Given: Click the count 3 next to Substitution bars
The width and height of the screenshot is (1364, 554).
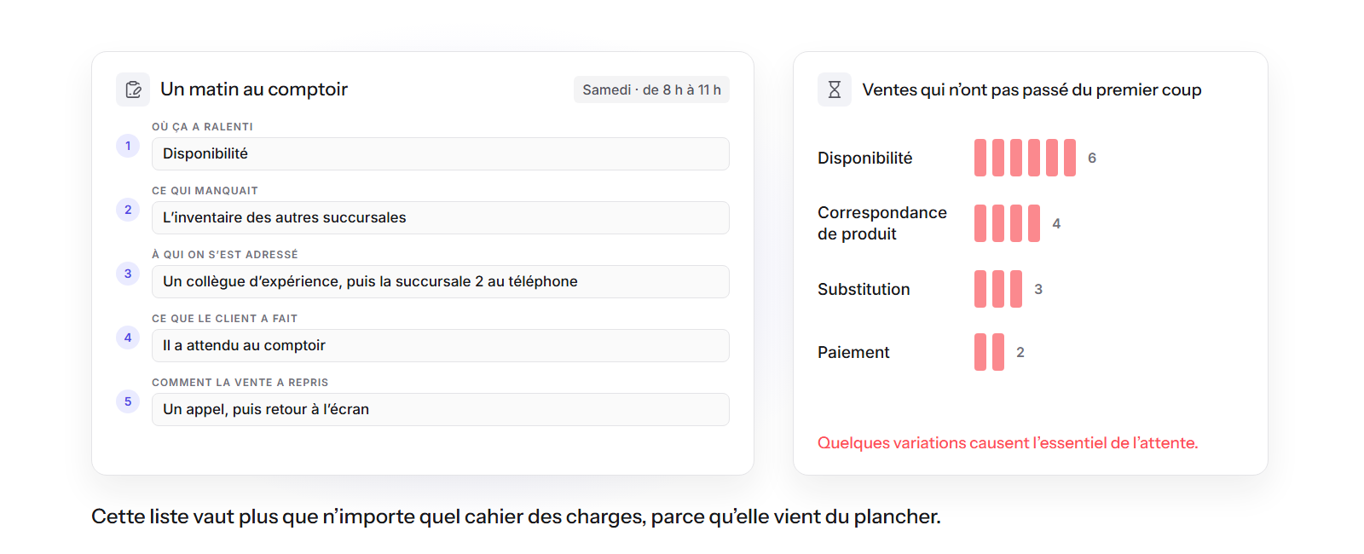Looking at the screenshot, I should (x=1038, y=289).
